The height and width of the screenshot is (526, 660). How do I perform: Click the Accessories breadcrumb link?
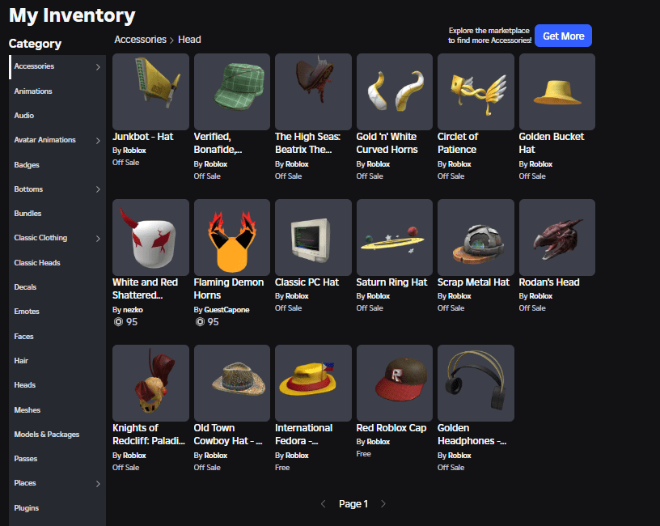click(x=141, y=40)
